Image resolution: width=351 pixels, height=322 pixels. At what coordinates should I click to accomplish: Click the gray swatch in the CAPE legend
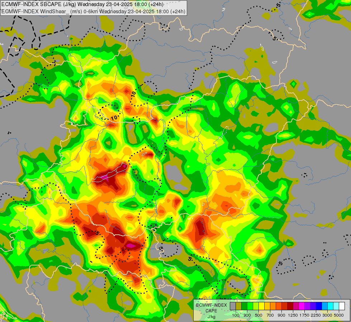[x=233, y=306]
